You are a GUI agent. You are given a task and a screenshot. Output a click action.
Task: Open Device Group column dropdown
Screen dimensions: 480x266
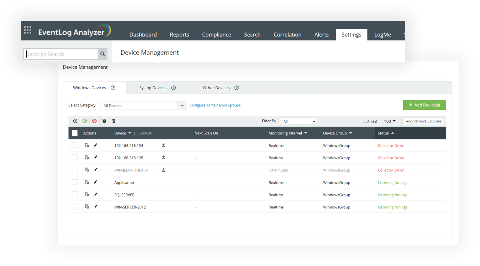pyautogui.click(x=350, y=133)
